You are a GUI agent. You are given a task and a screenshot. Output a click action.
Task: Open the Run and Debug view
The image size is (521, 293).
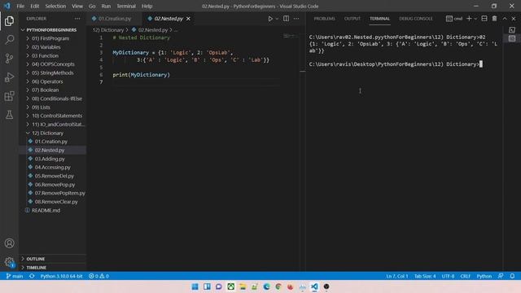[x=9, y=77]
